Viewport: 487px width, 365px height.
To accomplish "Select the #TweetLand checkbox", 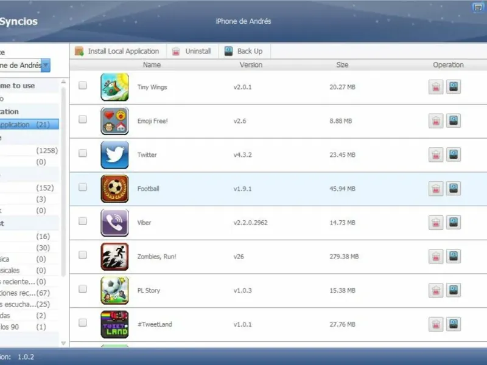I will pyautogui.click(x=83, y=322).
